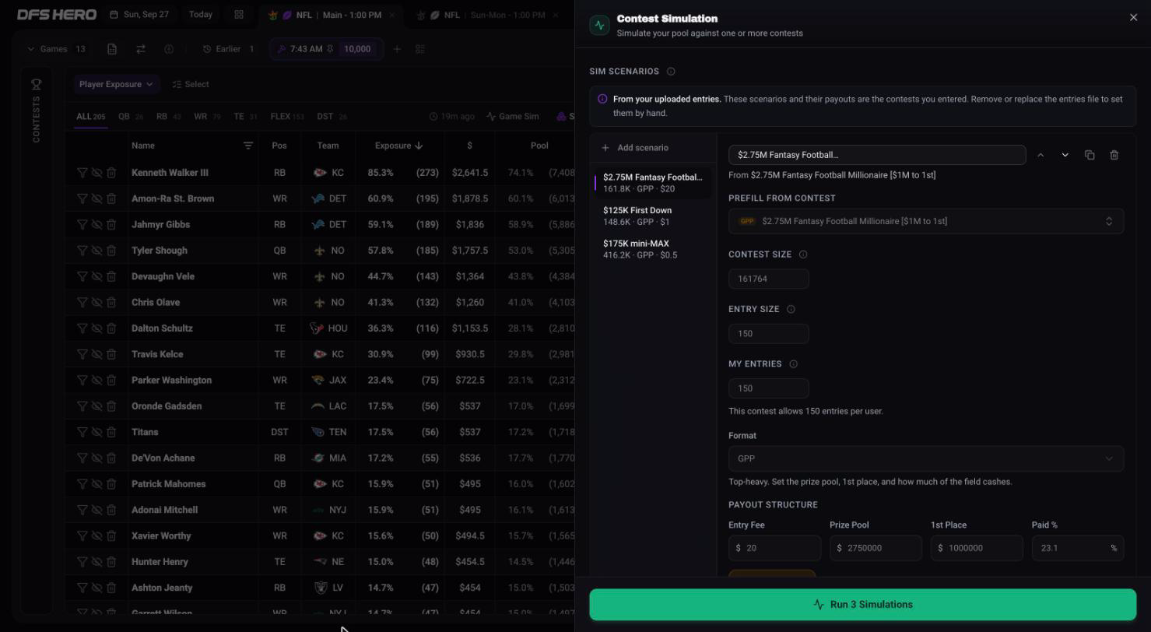The width and height of the screenshot is (1151, 632).
Task: Click the Contest Size input field
Action: tap(769, 279)
